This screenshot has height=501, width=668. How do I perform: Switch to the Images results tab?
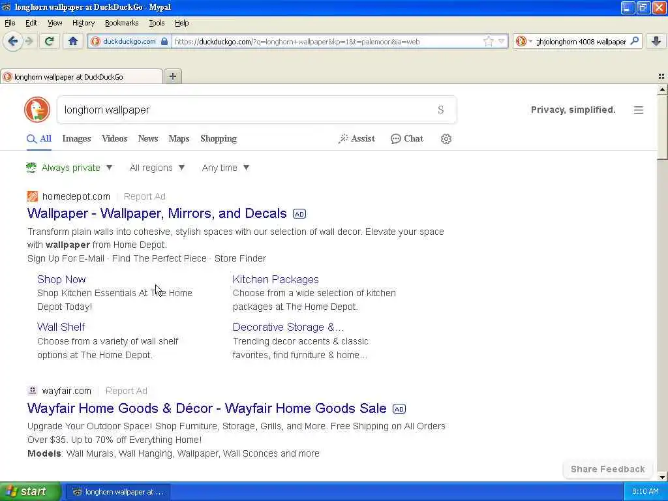[x=77, y=139]
